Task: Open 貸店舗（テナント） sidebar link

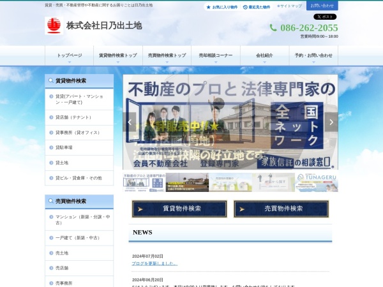Action: coord(79,117)
